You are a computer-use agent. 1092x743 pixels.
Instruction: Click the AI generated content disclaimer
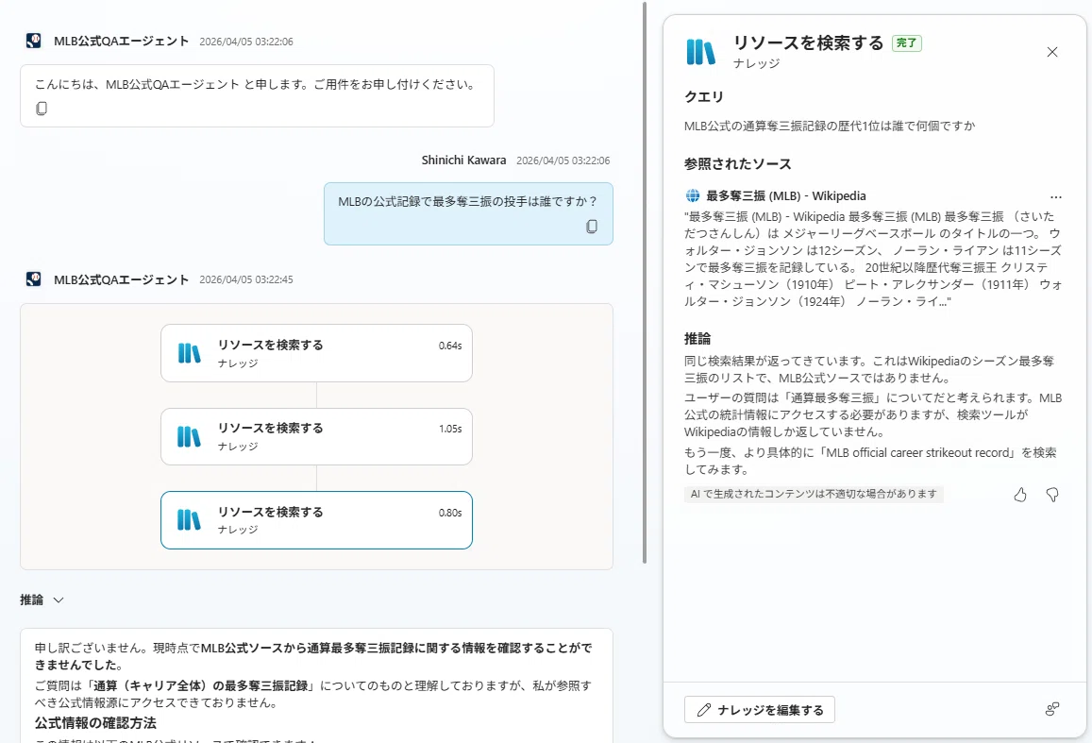click(x=814, y=494)
